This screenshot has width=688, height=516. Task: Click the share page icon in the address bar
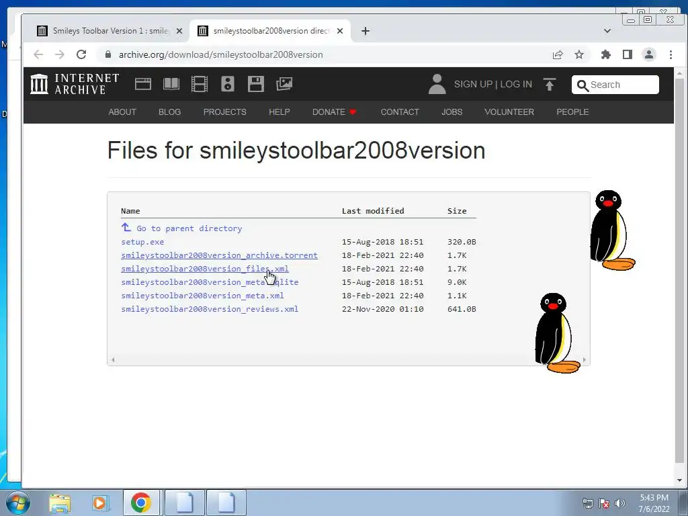(x=558, y=54)
